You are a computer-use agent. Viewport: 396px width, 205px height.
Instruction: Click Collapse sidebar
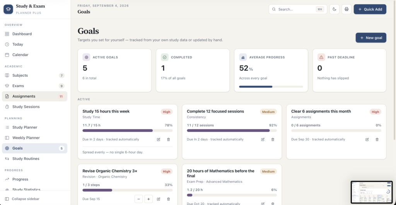coord(34,199)
